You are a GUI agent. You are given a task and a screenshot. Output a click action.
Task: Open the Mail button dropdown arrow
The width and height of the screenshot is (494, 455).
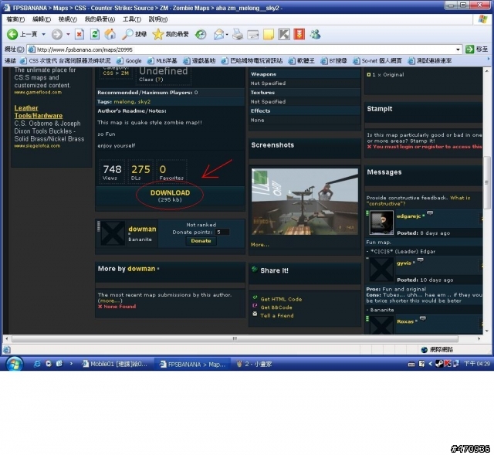point(227,34)
